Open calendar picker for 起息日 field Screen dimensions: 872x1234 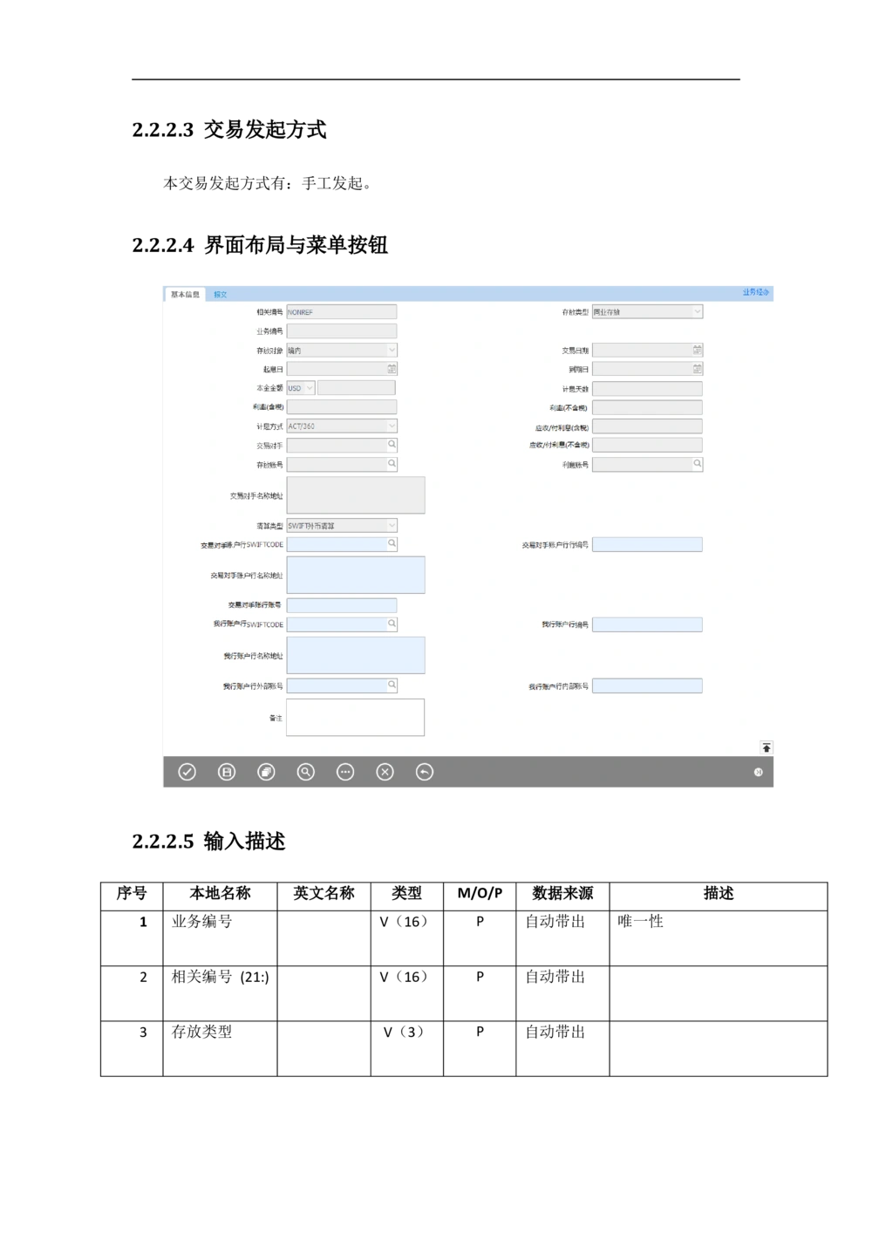point(392,369)
